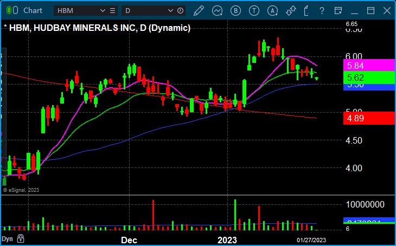This screenshot has height=246, width=396.
Task: Click the green link indicator icon beside Chart
Action: pos(12,10)
